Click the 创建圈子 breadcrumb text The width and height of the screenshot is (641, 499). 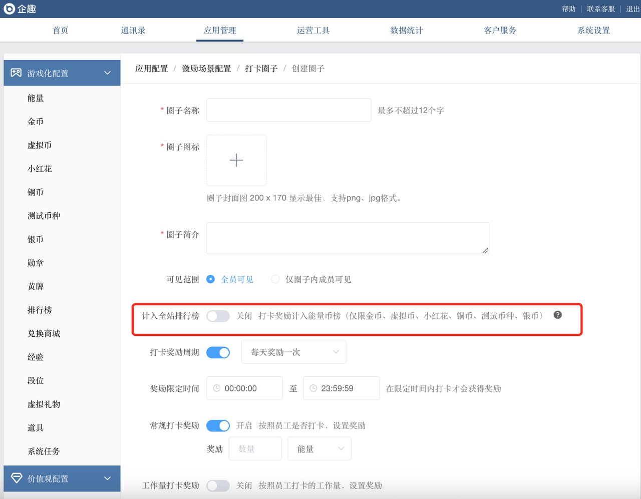point(308,69)
